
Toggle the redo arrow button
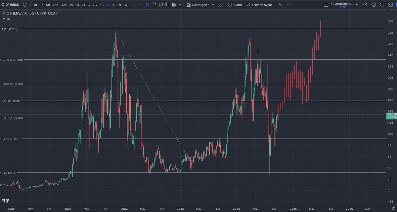pyautogui.click(x=288, y=5)
